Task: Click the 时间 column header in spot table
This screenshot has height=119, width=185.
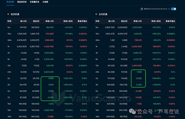Action: point(10,21)
